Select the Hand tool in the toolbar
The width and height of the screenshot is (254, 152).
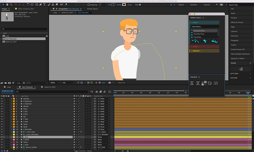[7, 5]
